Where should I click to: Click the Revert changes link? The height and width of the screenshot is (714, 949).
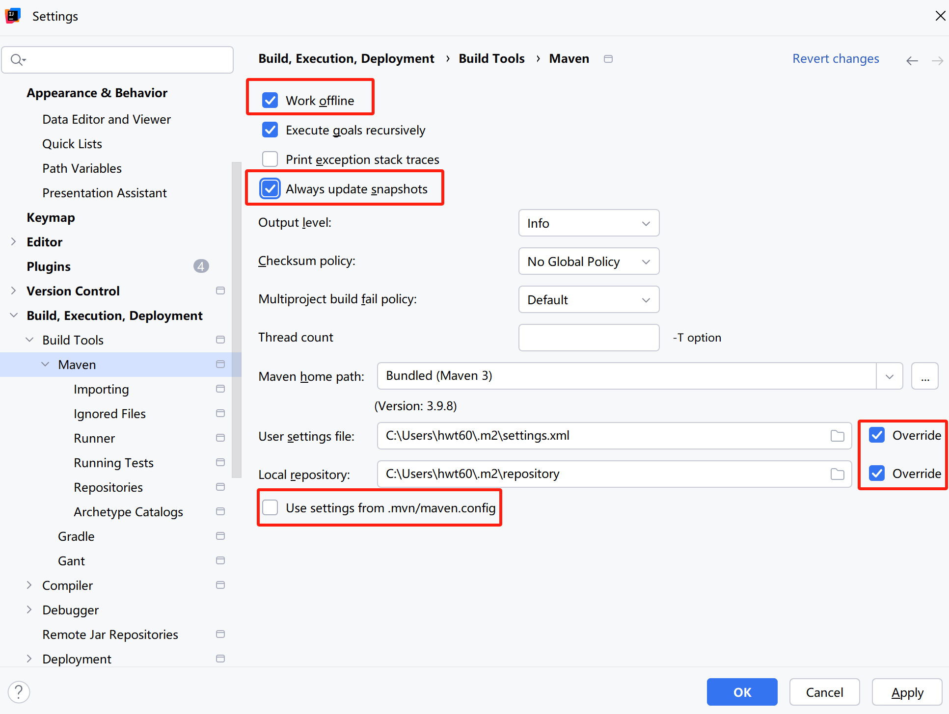tap(836, 58)
